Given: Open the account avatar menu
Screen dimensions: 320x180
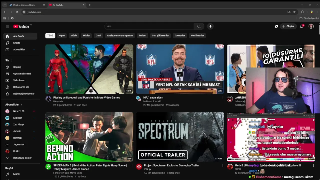Looking at the screenshot, I should [311, 26].
